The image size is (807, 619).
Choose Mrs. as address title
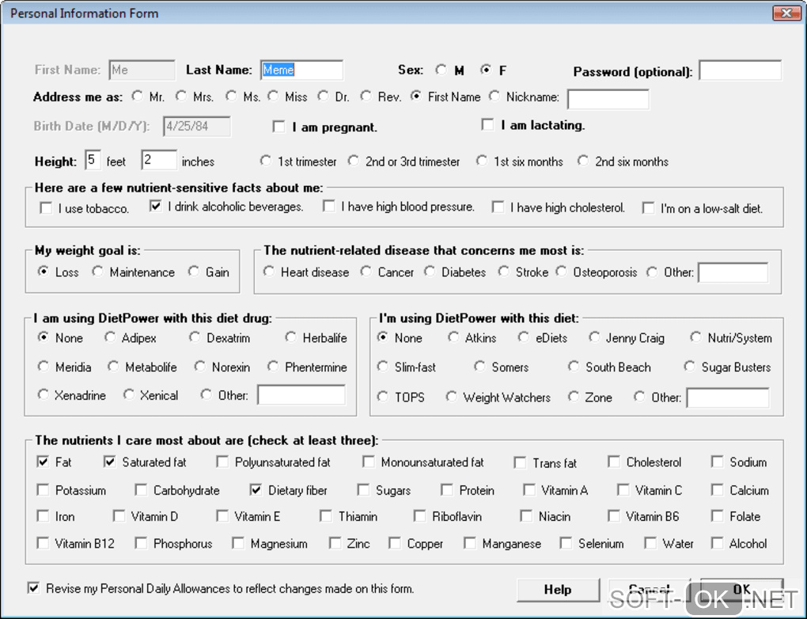[x=181, y=97]
